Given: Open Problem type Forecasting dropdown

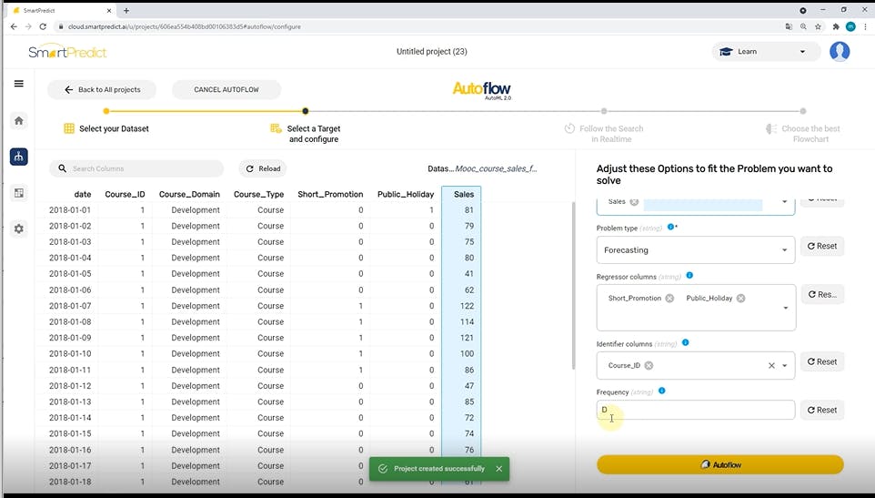Looking at the screenshot, I should [x=695, y=250].
